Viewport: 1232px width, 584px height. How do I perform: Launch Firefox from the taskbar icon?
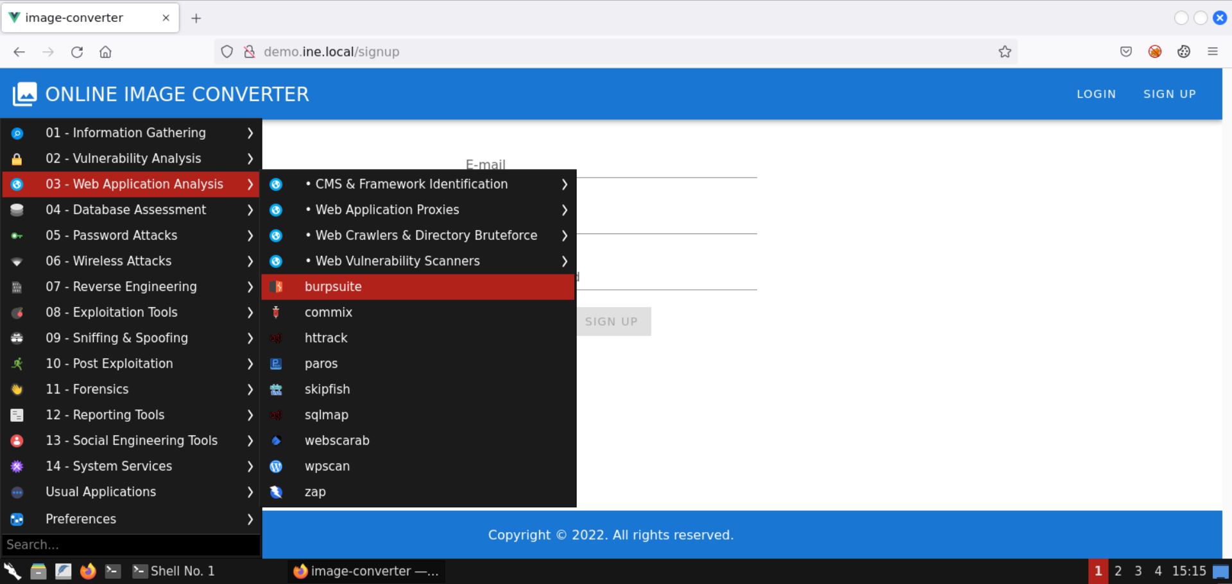click(88, 571)
